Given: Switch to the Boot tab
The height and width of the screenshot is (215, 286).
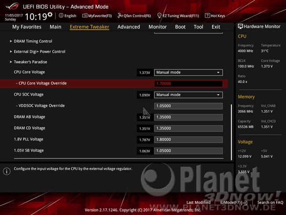Looking at the screenshot, I should pyautogui.click(x=180, y=27).
